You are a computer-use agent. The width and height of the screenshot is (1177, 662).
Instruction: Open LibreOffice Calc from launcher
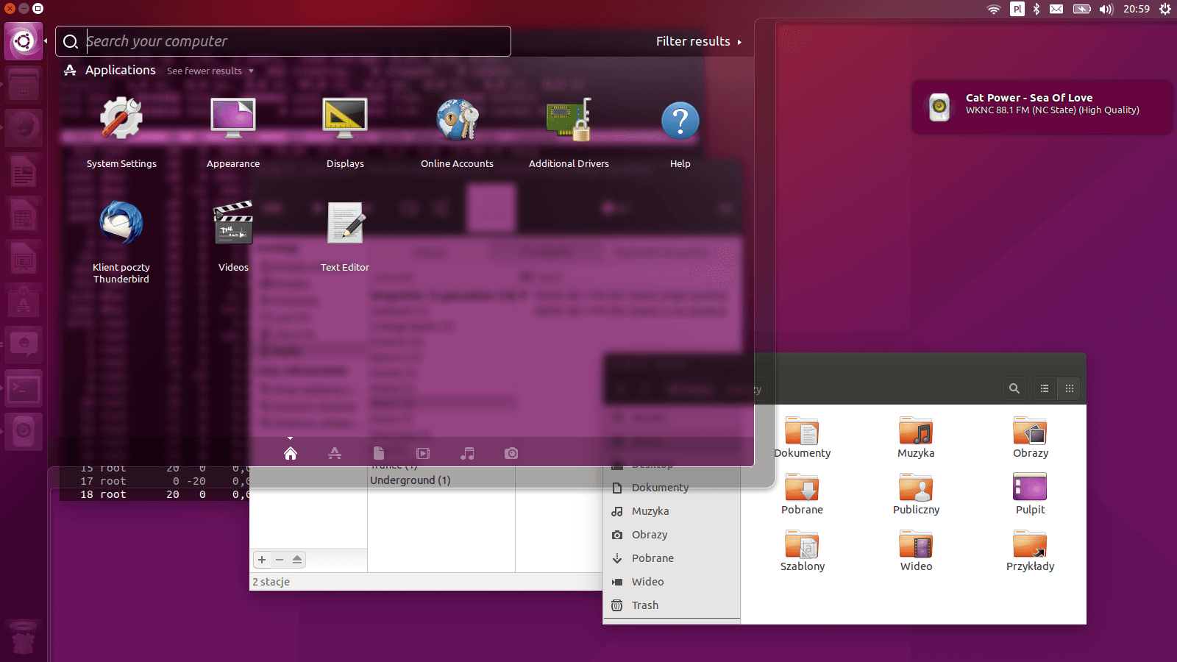(x=24, y=216)
